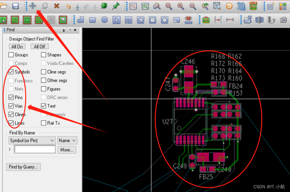Close the Find panel
This screenshot has height=192, width=290.
pos(75,30)
